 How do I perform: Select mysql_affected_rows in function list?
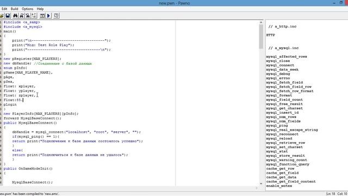[x=287, y=57]
